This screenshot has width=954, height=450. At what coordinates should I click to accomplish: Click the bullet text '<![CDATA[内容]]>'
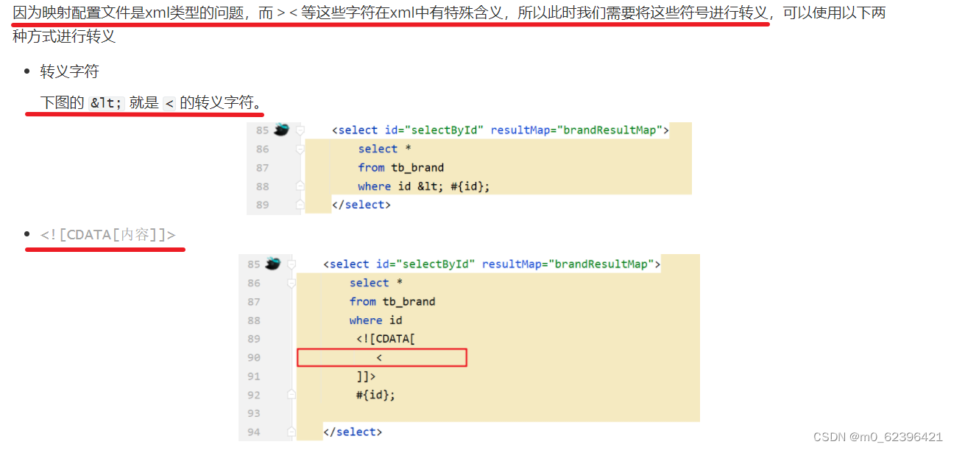pyautogui.click(x=108, y=235)
